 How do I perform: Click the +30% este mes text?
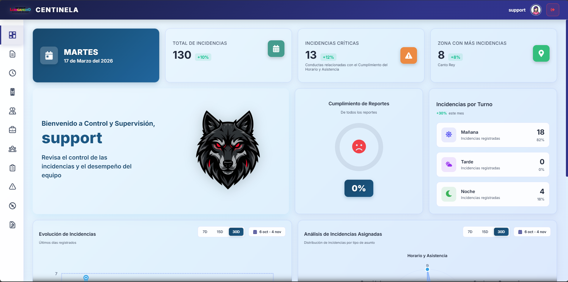(x=450, y=113)
